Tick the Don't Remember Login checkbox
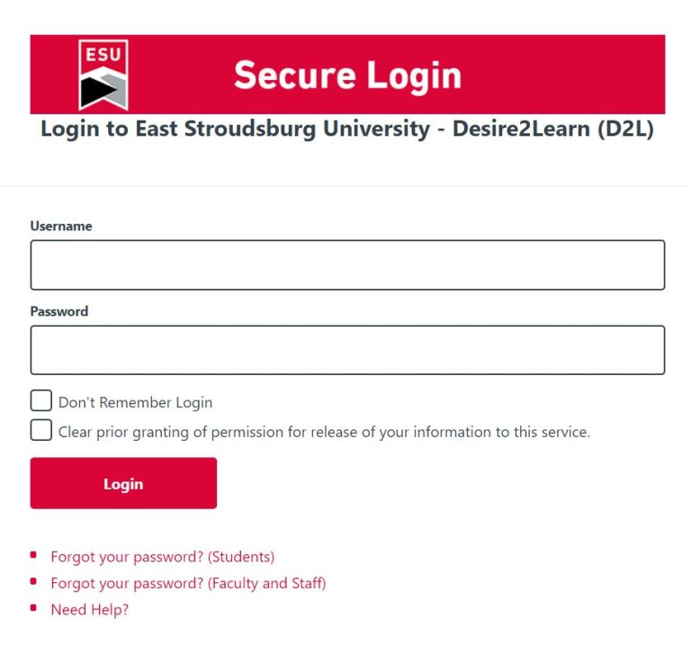The height and width of the screenshot is (645, 691). 41,401
